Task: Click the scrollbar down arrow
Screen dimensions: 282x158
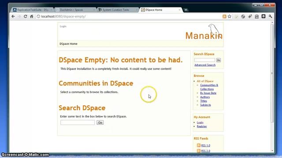Action: [272, 151]
